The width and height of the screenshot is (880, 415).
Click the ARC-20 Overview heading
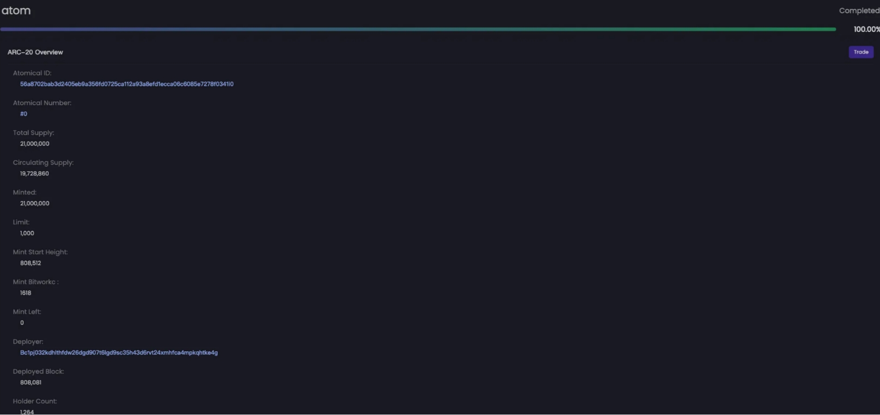pyautogui.click(x=35, y=52)
